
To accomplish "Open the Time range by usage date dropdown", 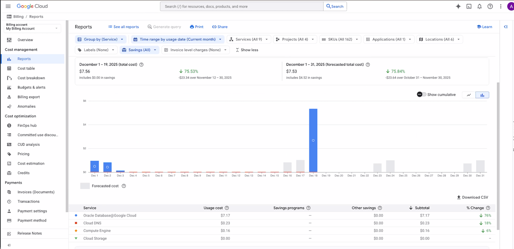I will 178,39.
